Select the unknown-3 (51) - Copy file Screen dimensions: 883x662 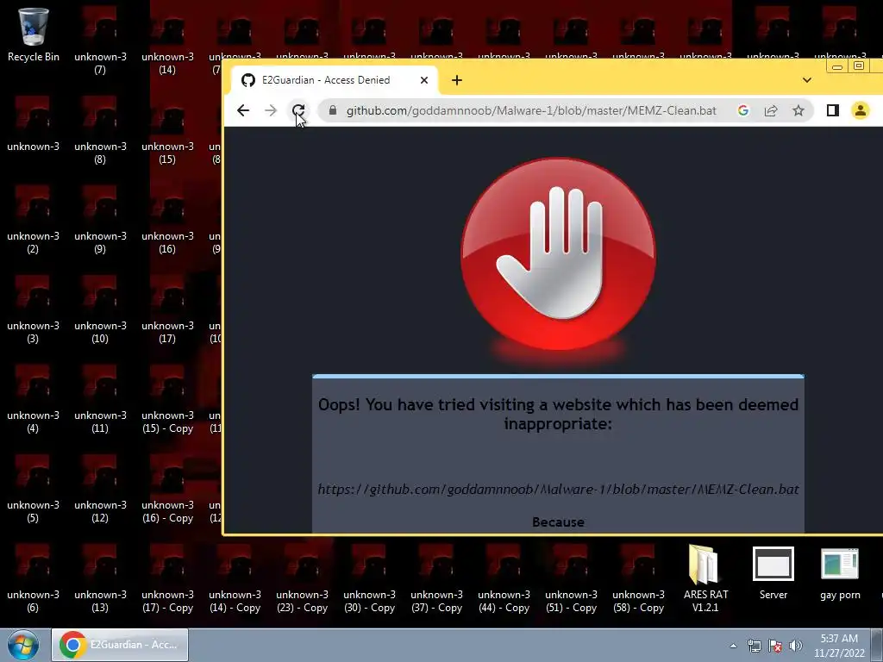click(x=571, y=578)
